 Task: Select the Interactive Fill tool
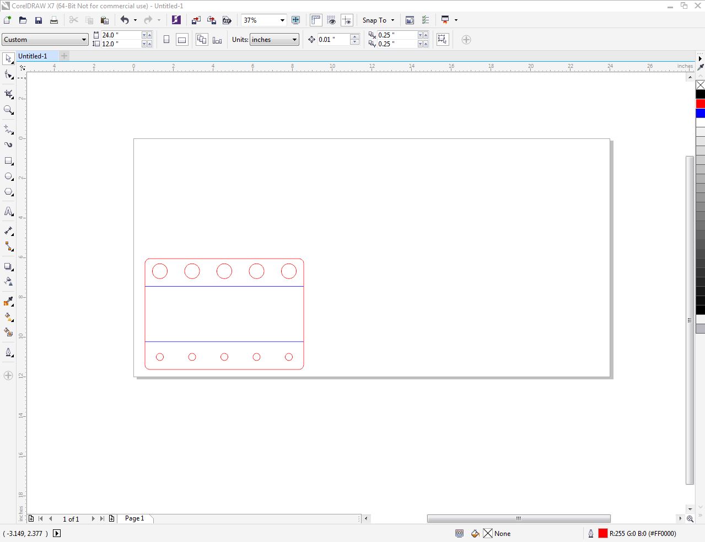8,317
